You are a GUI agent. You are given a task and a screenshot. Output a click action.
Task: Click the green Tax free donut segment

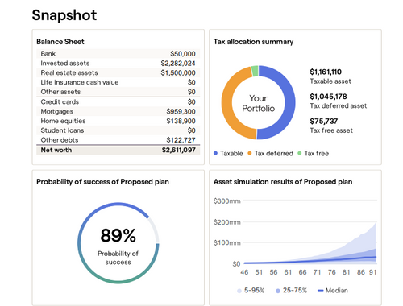[x=255, y=71]
